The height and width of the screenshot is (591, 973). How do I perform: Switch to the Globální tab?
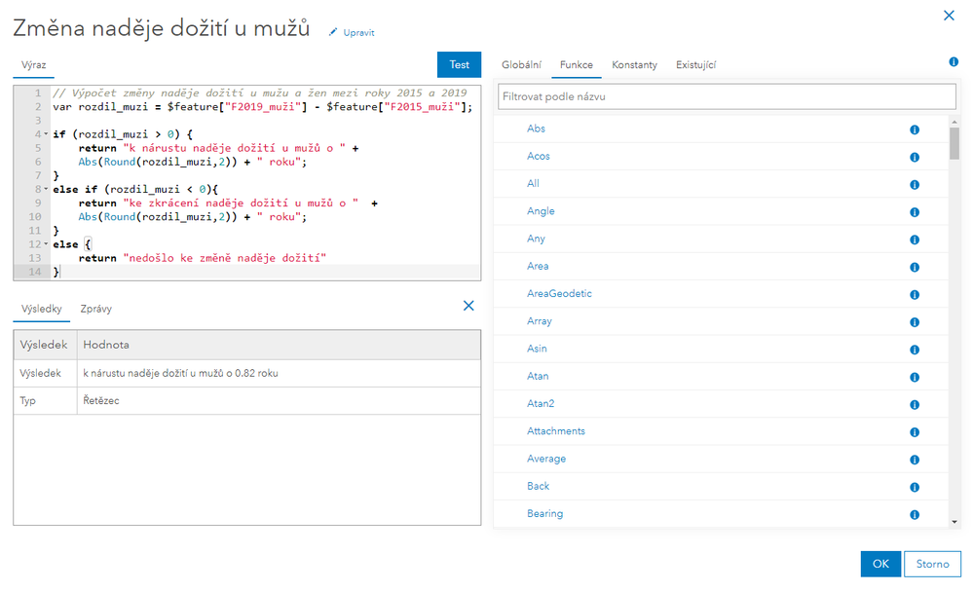point(521,65)
